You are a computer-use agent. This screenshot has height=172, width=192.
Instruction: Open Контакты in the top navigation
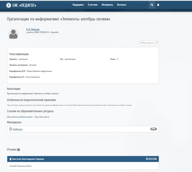122,5
